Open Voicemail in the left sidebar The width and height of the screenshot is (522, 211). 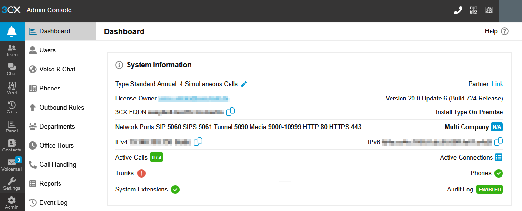12,164
